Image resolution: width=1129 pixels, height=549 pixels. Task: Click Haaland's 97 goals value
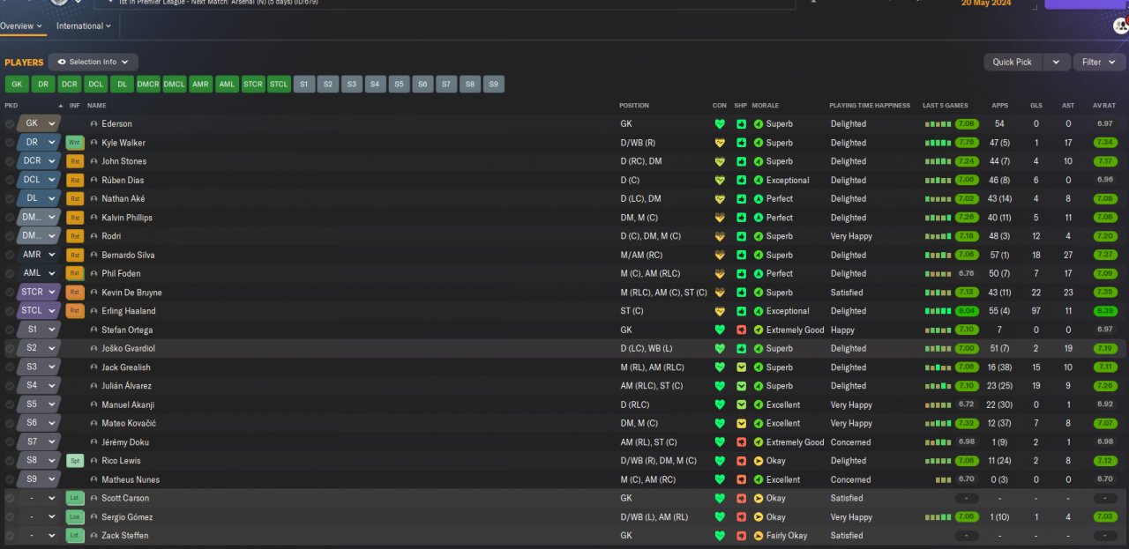(x=1036, y=311)
